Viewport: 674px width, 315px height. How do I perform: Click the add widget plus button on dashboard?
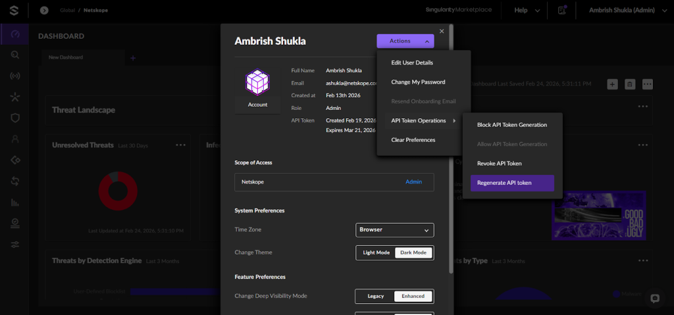[x=613, y=84]
